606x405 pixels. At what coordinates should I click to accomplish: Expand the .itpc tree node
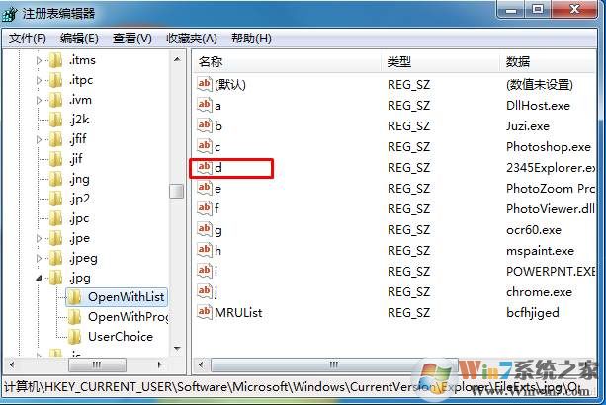click(x=39, y=80)
